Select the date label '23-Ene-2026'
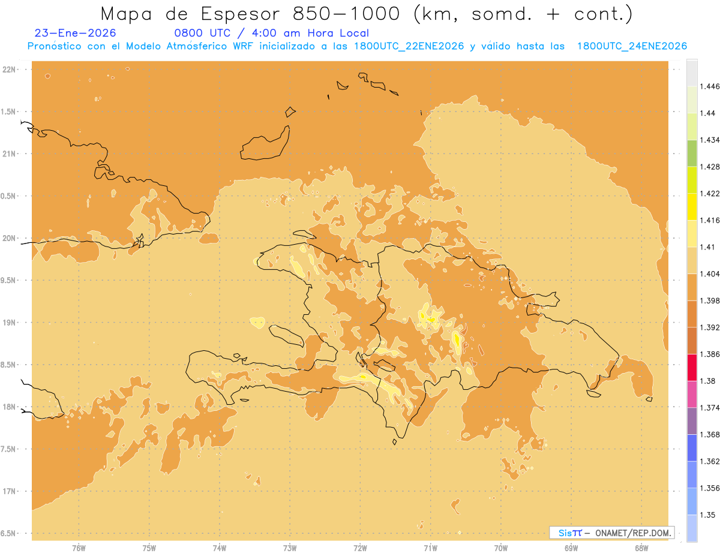This screenshot has height=556, width=720. point(76,33)
